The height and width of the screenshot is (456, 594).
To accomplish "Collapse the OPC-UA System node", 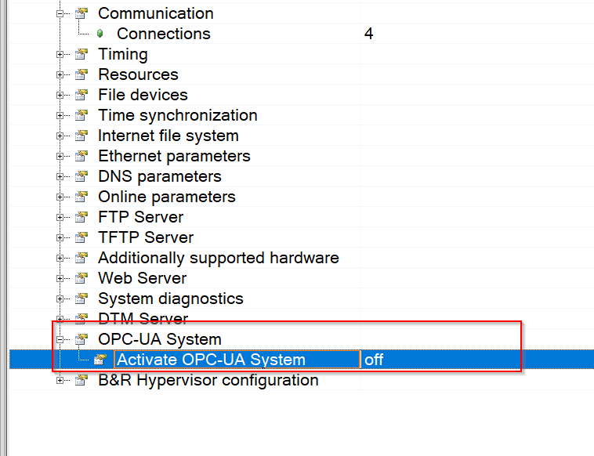I will pos(60,339).
